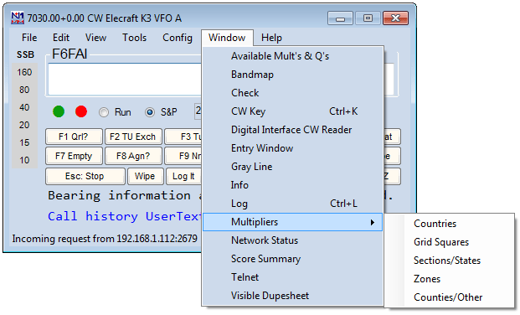Image resolution: width=520 pixels, height=315 pixels.
Task: Select the S&P radio button
Action: click(150, 112)
